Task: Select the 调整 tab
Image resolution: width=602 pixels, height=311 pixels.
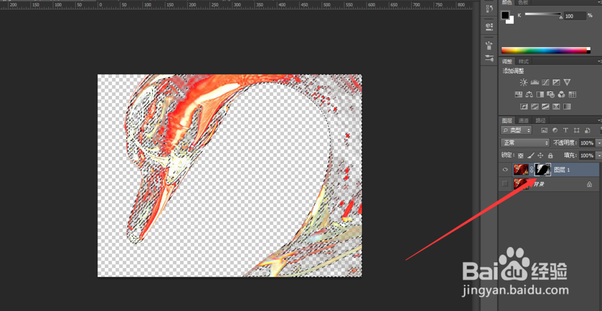Action: point(507,61)
